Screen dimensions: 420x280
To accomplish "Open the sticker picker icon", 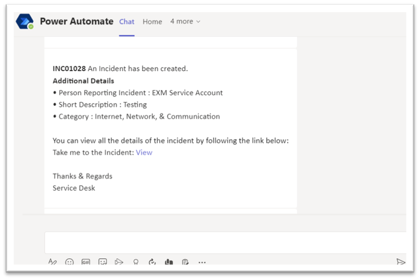I will point(102,261).
